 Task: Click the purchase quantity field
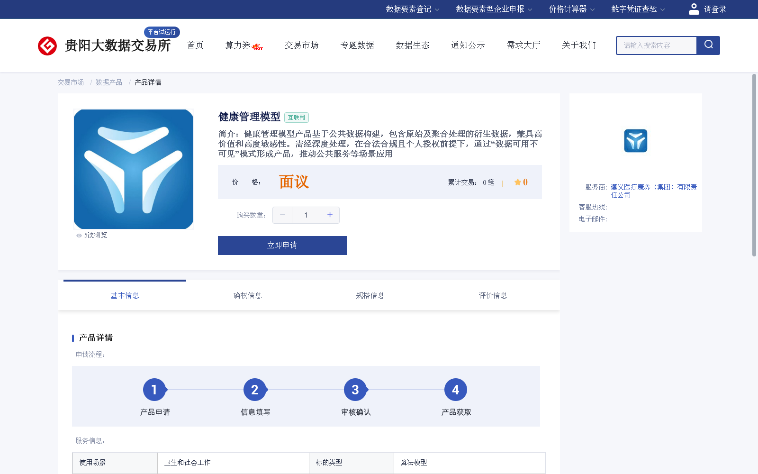point(306,215)
